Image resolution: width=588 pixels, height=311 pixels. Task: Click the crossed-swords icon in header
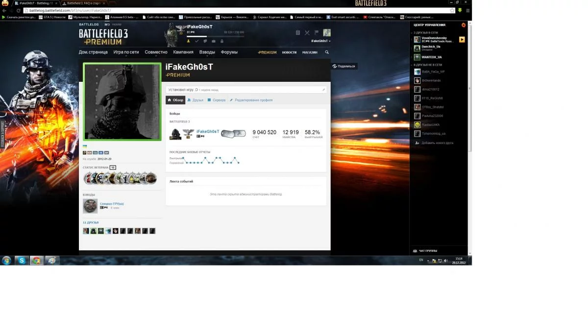click(x=307, y=33)
